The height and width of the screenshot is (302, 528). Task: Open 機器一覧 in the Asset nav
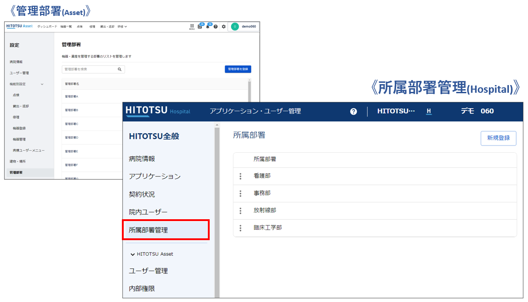click(x=66, y=26)
